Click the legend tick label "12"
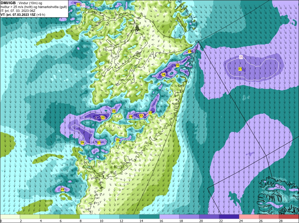 121,221
